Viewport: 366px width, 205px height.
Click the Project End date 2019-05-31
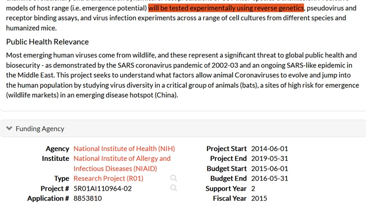coord(269,158)
